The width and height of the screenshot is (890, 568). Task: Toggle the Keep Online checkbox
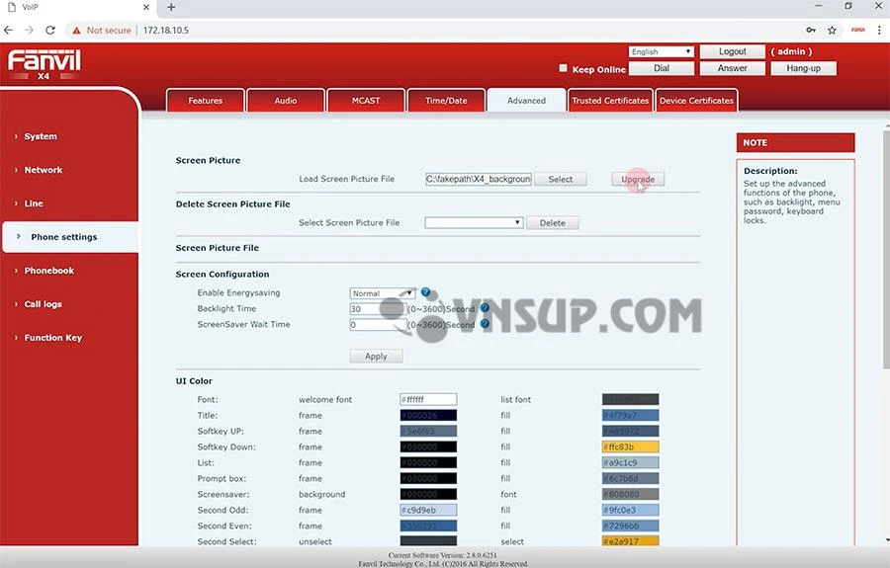(564, 69)
